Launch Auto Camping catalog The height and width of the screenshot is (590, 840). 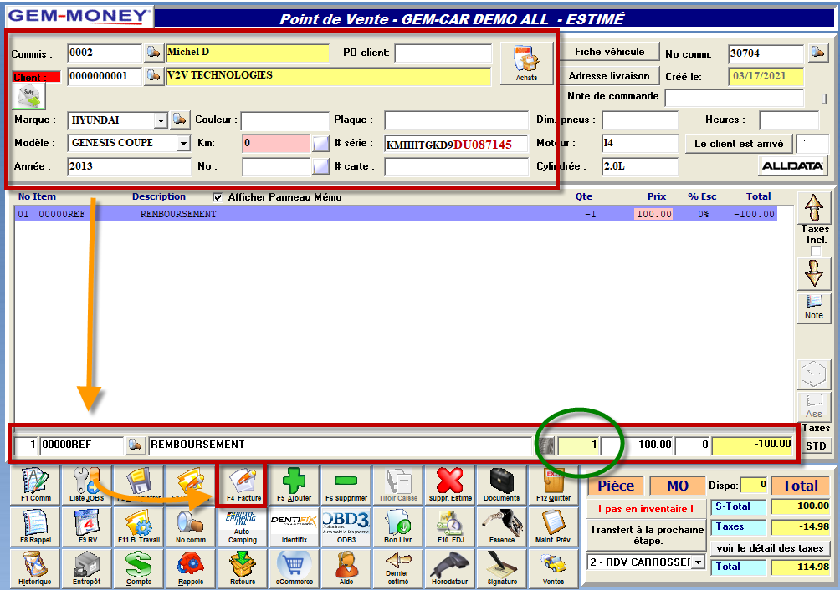242,526
